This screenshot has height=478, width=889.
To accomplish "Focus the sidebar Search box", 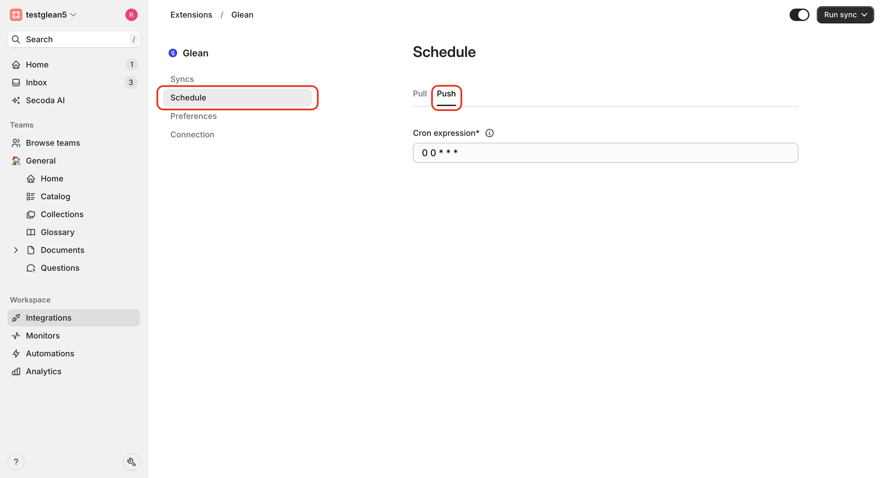I will [73, 39].
